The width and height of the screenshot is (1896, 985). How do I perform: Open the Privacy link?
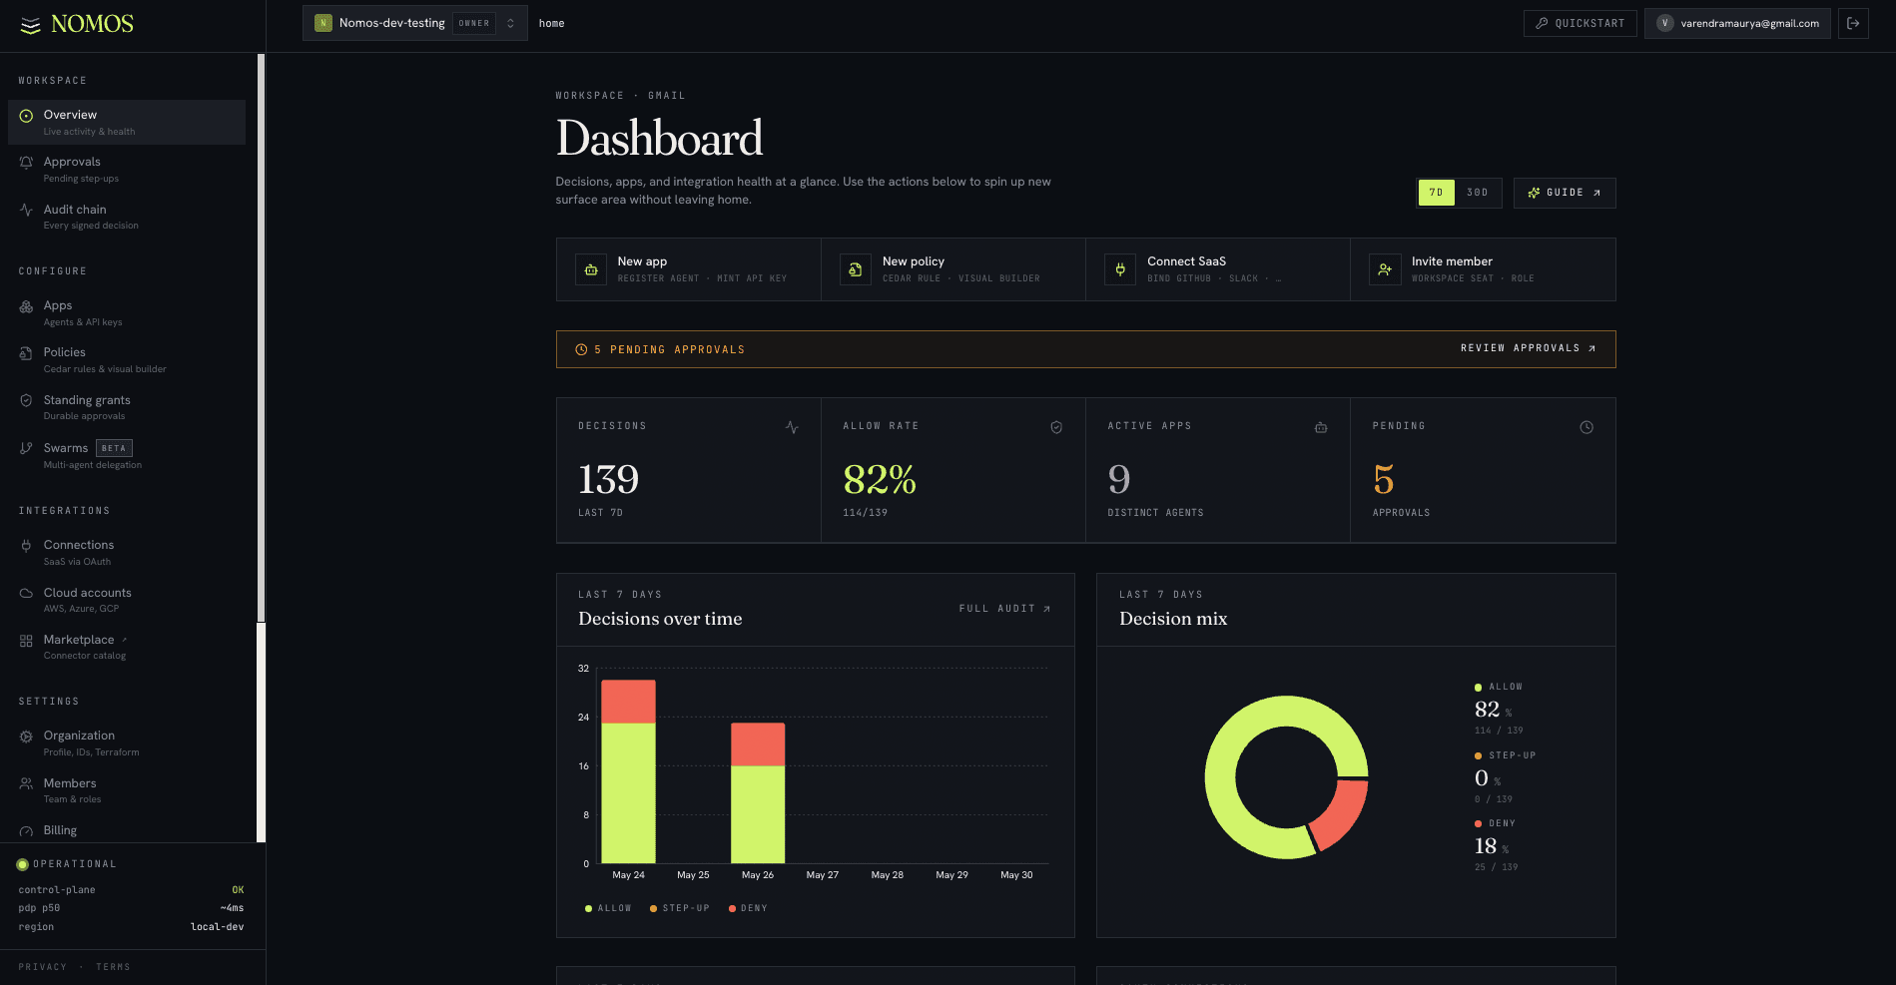tap(43, 967)
